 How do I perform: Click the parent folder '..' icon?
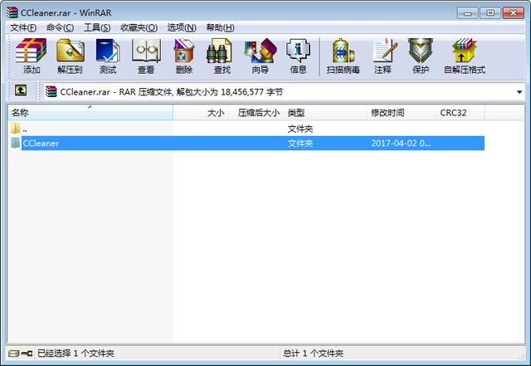point(15,129)
